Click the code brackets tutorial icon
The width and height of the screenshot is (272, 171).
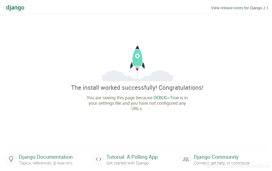(x=98, y=159)
